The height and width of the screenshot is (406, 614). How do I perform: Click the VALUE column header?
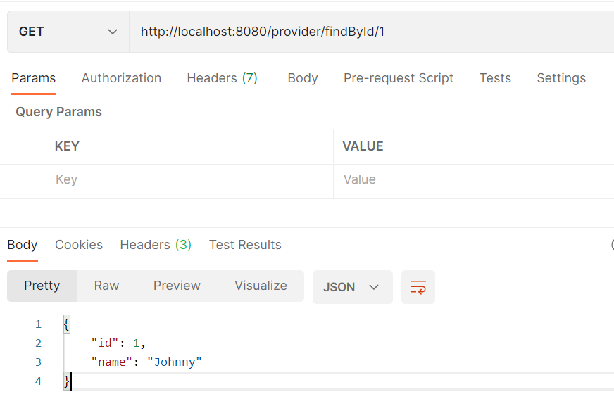pyautogui.click(x=363, y=146)
